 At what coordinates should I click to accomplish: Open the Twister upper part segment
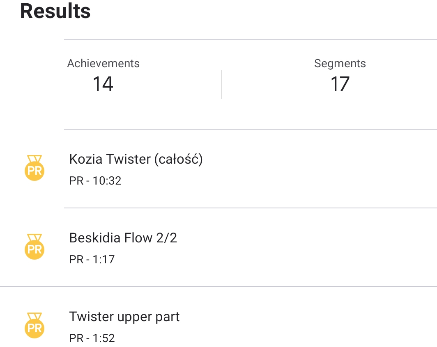coord(124,317)
